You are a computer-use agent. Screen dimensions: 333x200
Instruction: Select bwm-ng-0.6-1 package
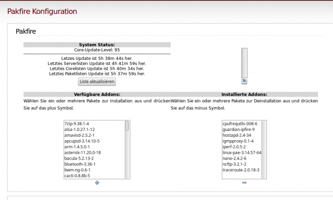[x=94, y=170]
